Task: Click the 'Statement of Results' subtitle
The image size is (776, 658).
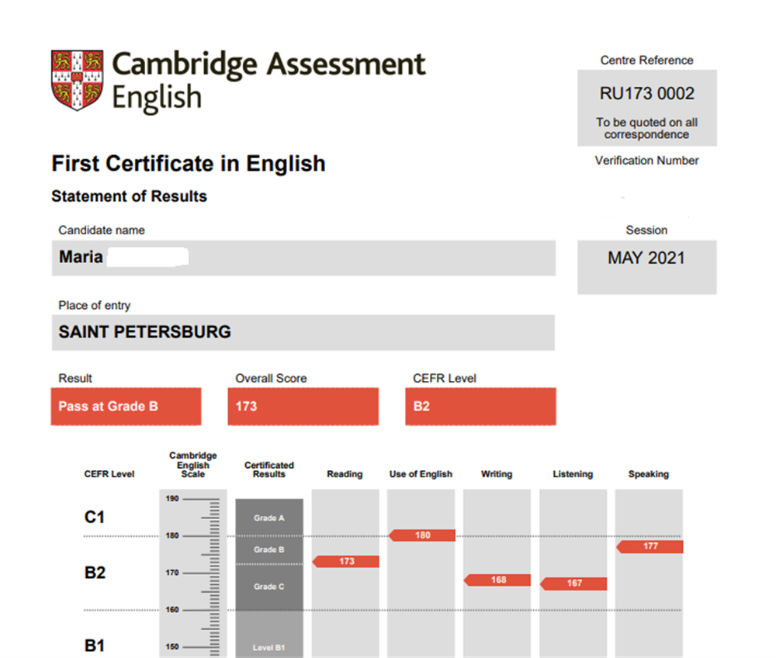Action: (129, 196)
